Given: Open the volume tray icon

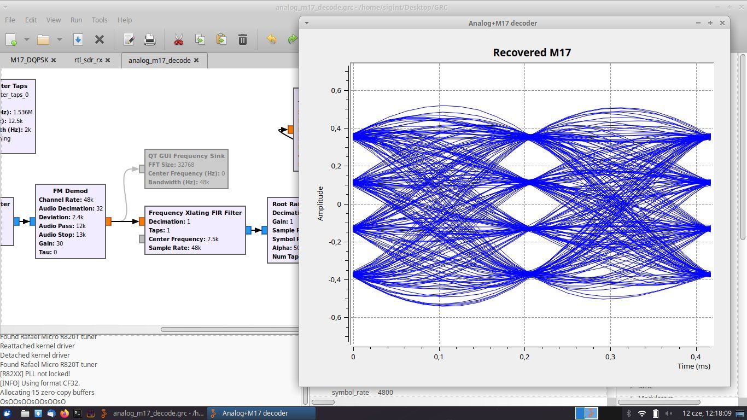Looking at the screenshot, I should 670,413.
